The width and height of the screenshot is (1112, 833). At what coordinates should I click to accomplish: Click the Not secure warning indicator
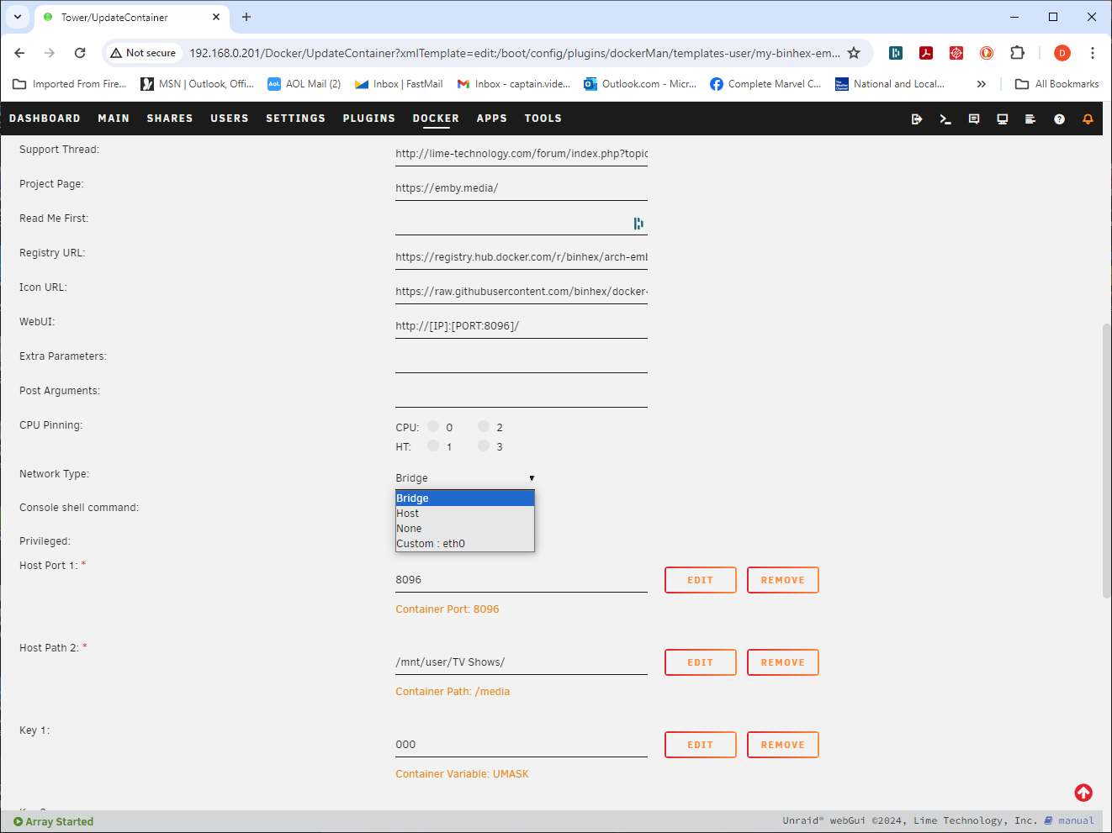(x=143, y=53)
